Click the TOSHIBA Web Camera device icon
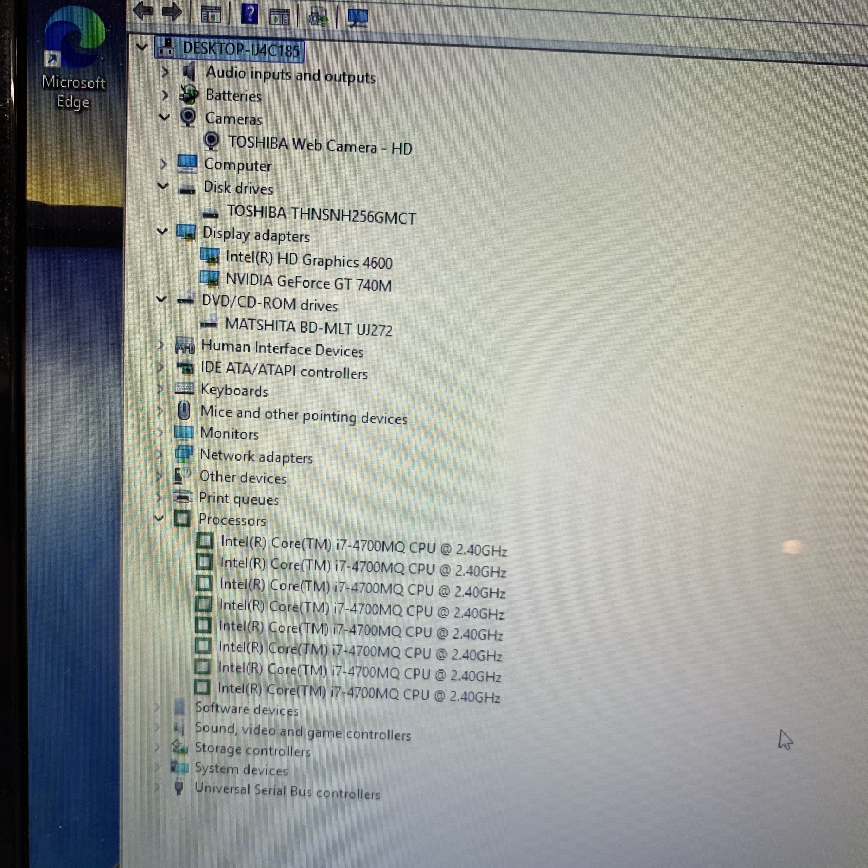 (212, 141)
